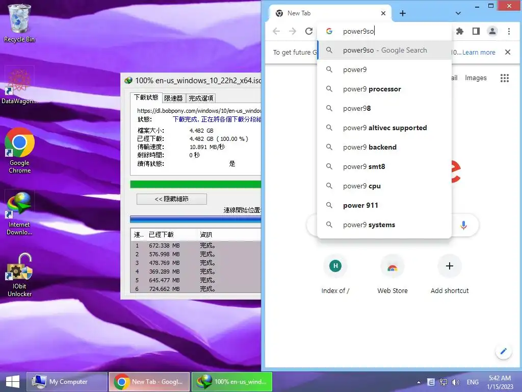This screenshot has width=522, height=392.
Task: Open Internet Download Manager desktop shortcut
Action: (x=19, y=213)
